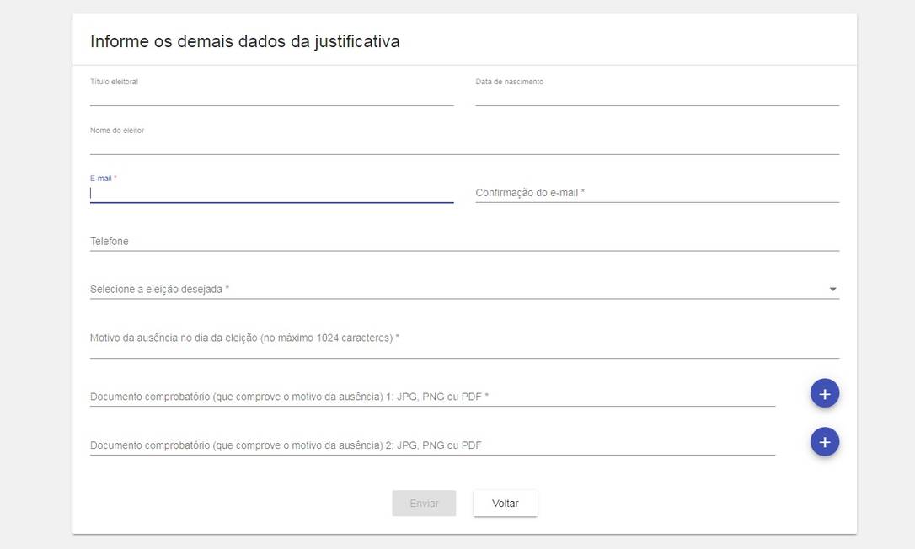Viewport: 915px width, 549px height.
Task: Focus the Confirmação do e-mail field
Action: pos(656,193)
